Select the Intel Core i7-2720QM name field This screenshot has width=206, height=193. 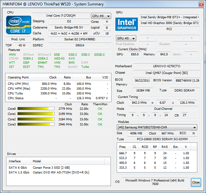[61, 16]
